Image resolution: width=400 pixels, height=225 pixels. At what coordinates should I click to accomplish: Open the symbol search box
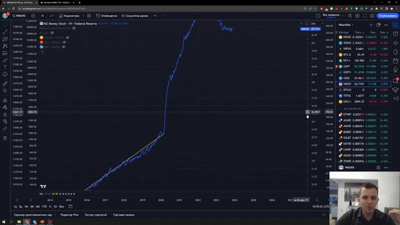pyautogui.click(x=19, y=16)
